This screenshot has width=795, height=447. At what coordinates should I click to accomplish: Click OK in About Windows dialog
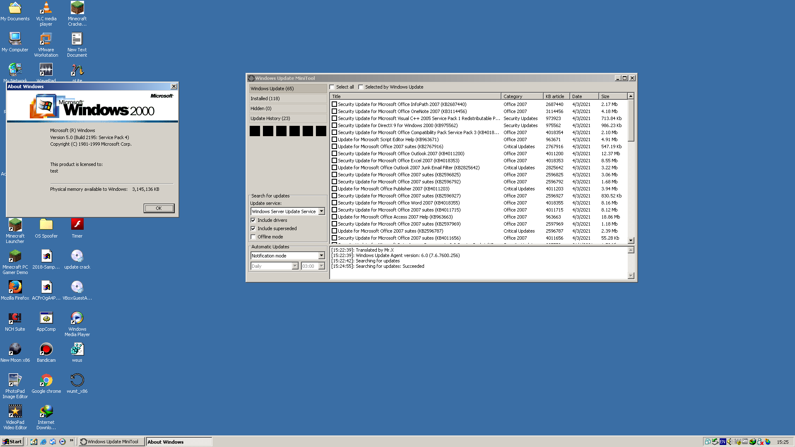coord(159,208)
